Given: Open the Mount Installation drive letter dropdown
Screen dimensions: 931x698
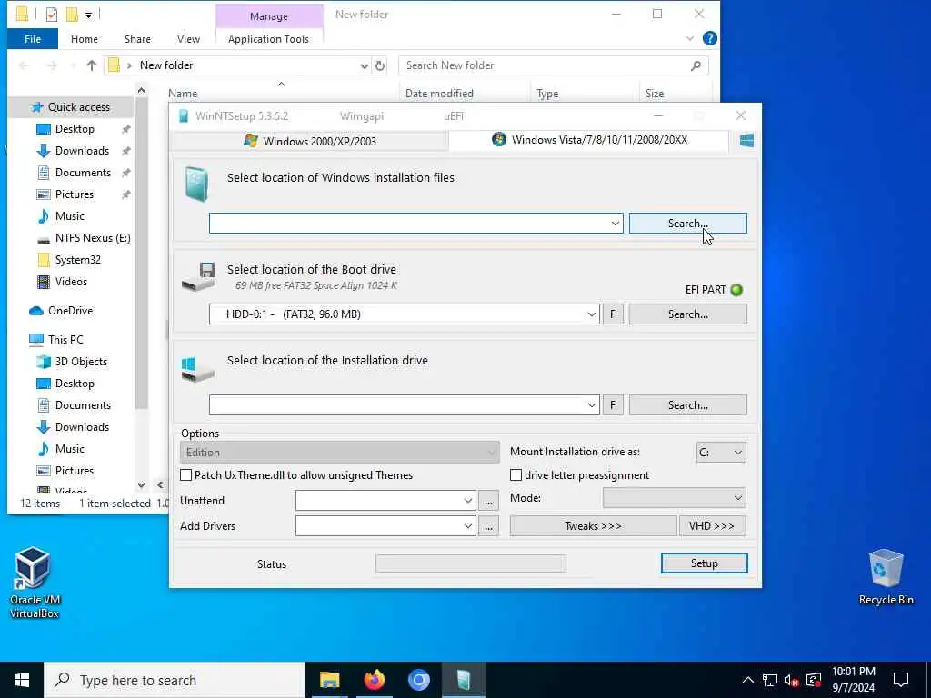Looking at the screenshot, I should pyautogui.click(x=721, y=453).
